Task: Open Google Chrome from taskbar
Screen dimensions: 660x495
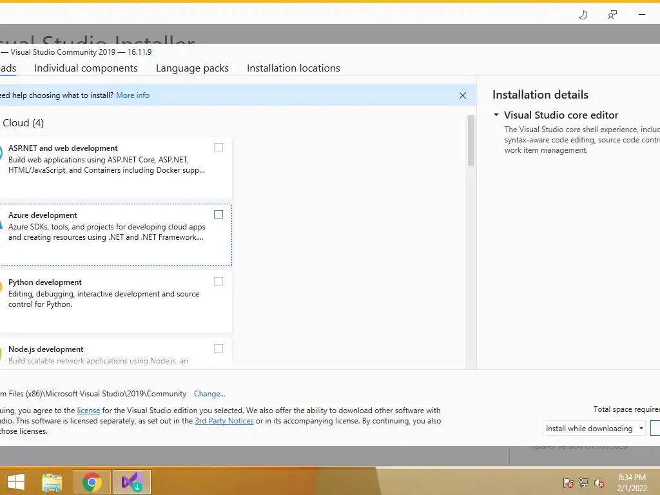Action: click(x=92, y=482)
